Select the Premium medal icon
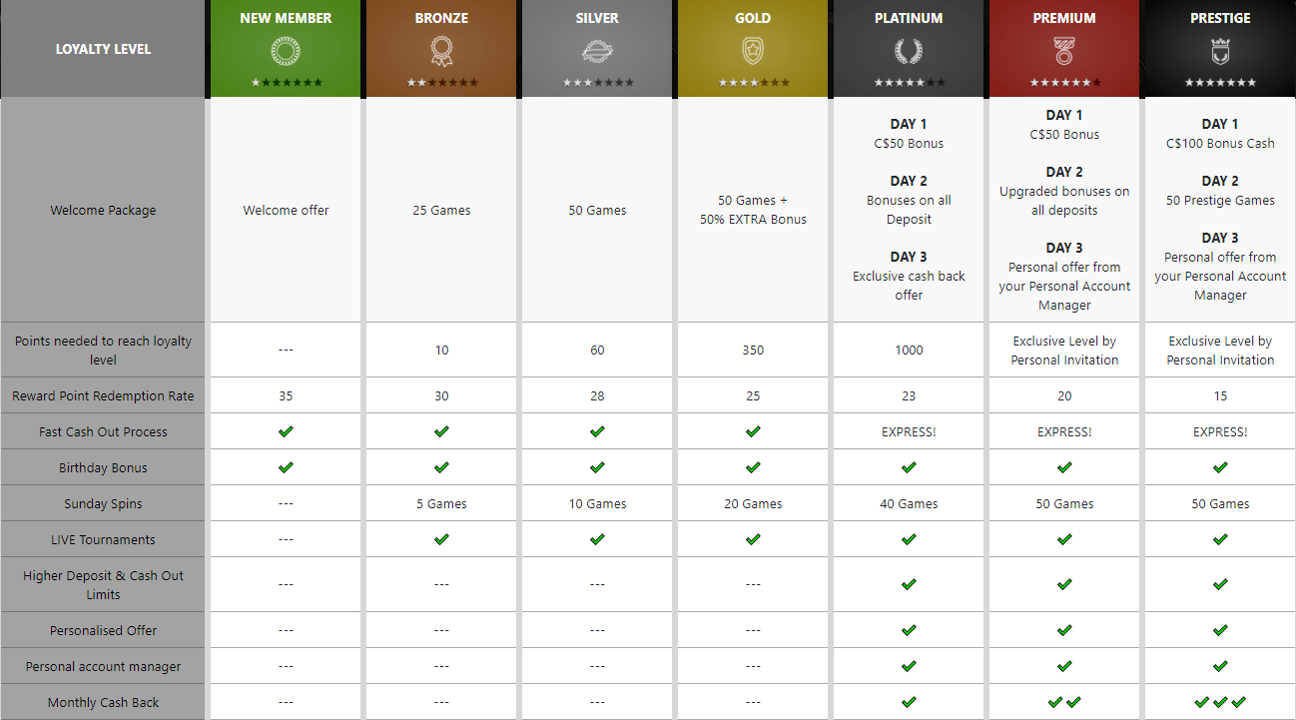Screen dimensions: 1296x720 pos(1064,51)
